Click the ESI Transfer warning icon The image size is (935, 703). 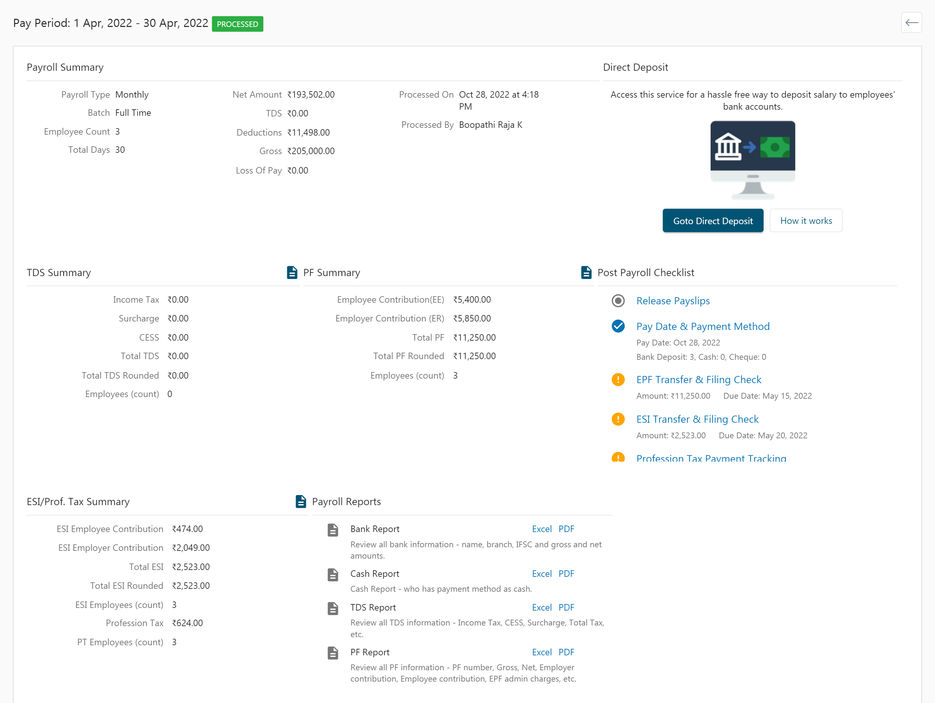coord(618,419)
